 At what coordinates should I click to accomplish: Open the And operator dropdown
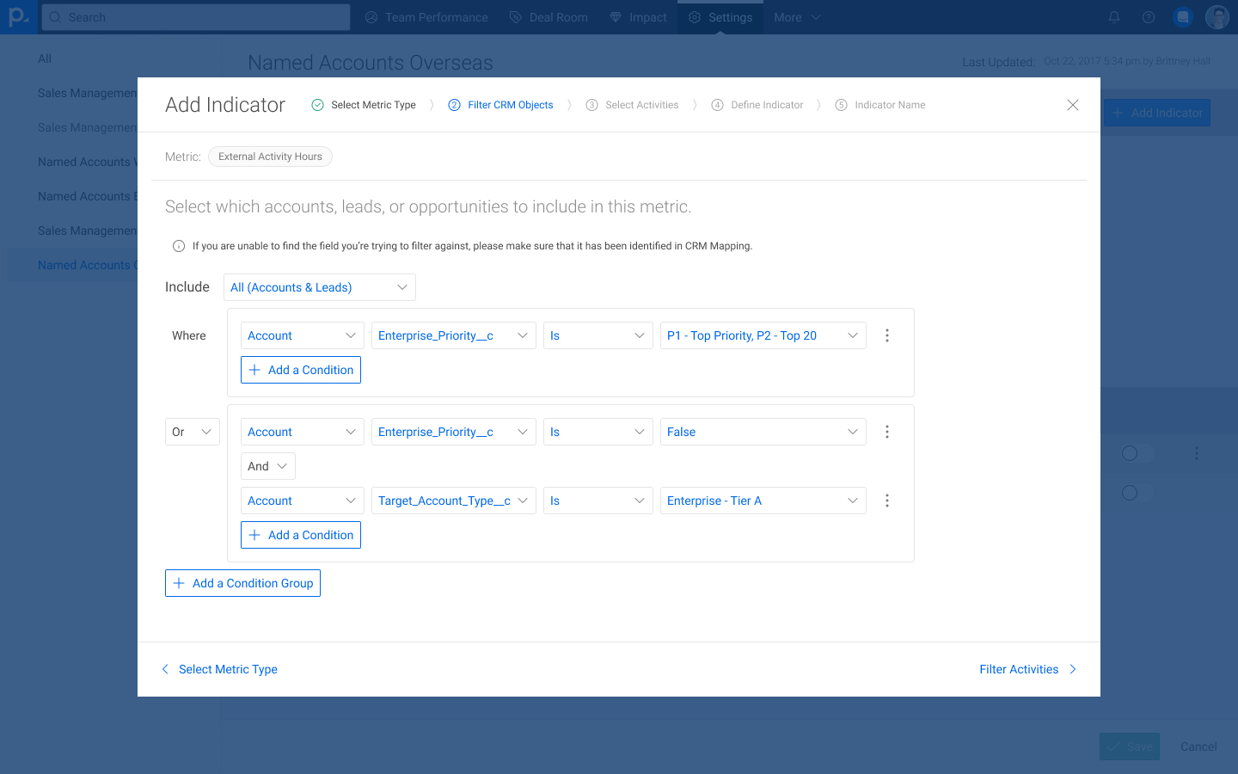267,466
